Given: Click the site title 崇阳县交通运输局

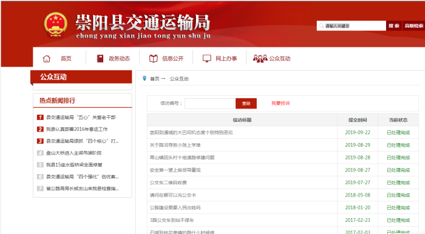Looking at the screenshot, I should click(x=143, y=22).
